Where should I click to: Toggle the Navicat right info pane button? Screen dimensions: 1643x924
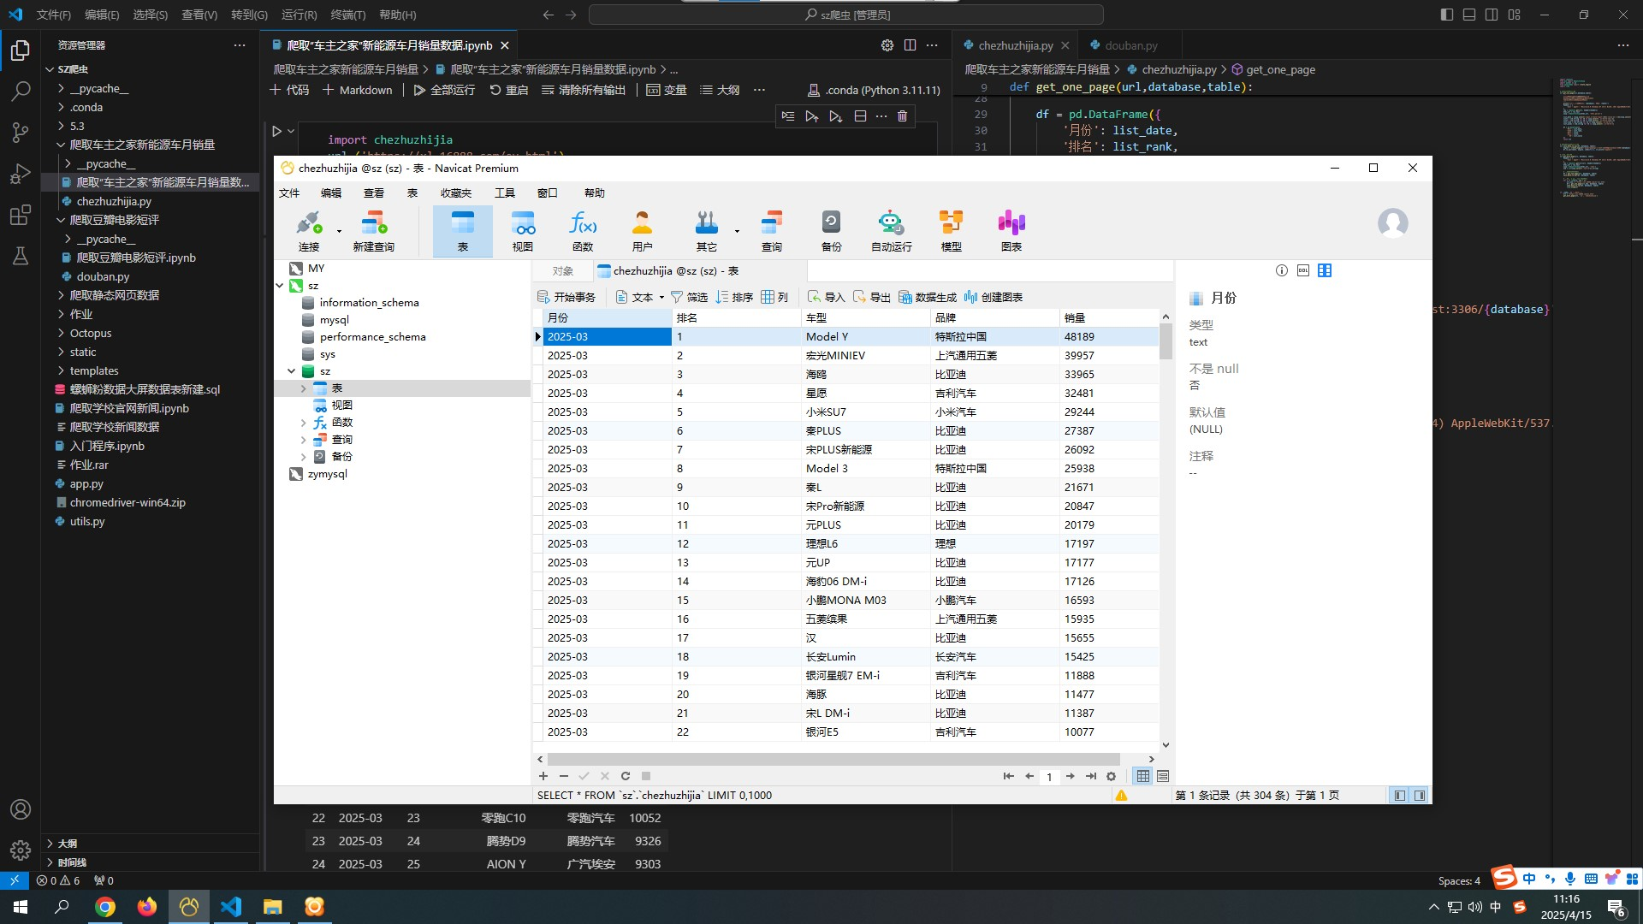tap(1420, 795)
